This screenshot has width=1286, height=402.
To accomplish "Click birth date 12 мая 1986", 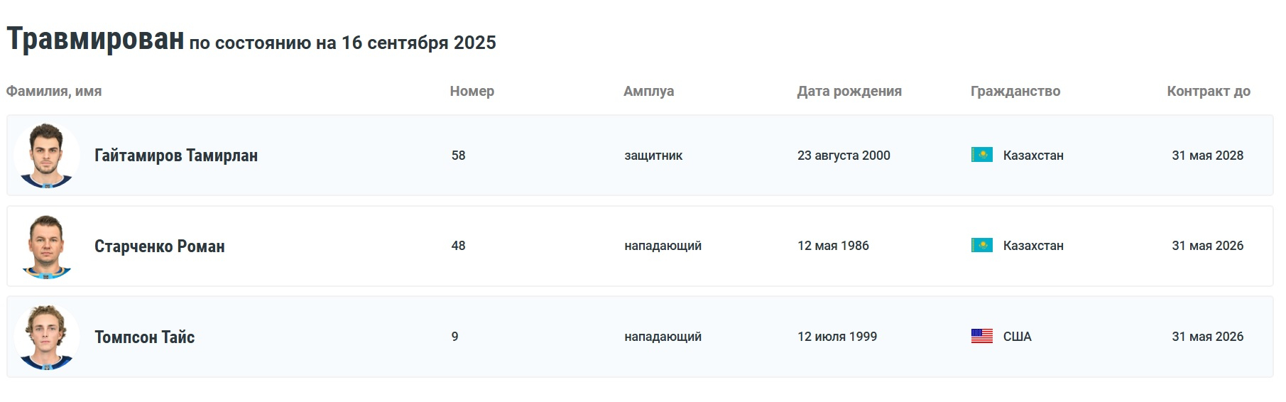I will (x=833, y=246).
